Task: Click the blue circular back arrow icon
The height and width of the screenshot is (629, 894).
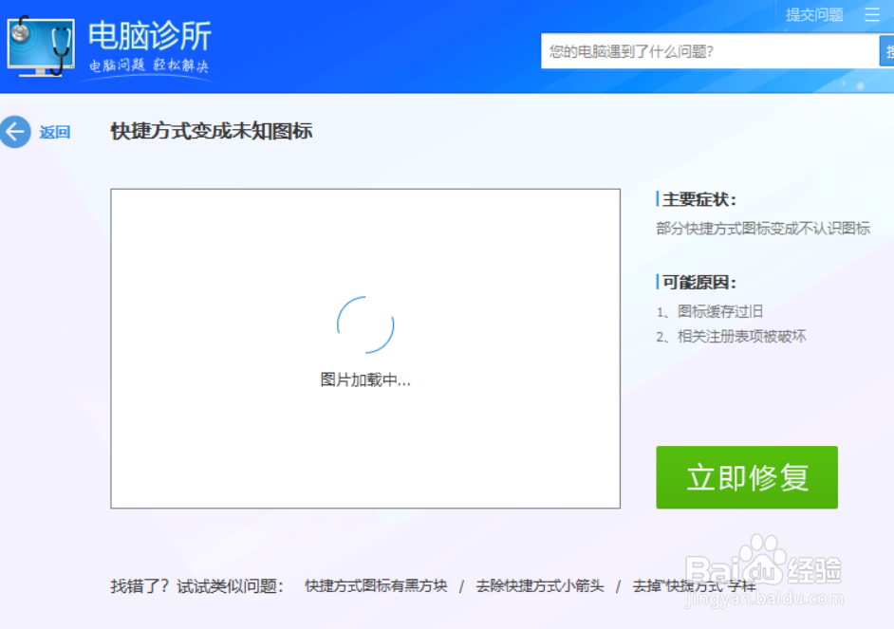Action: pyautogui.click(x=15, y=132)
